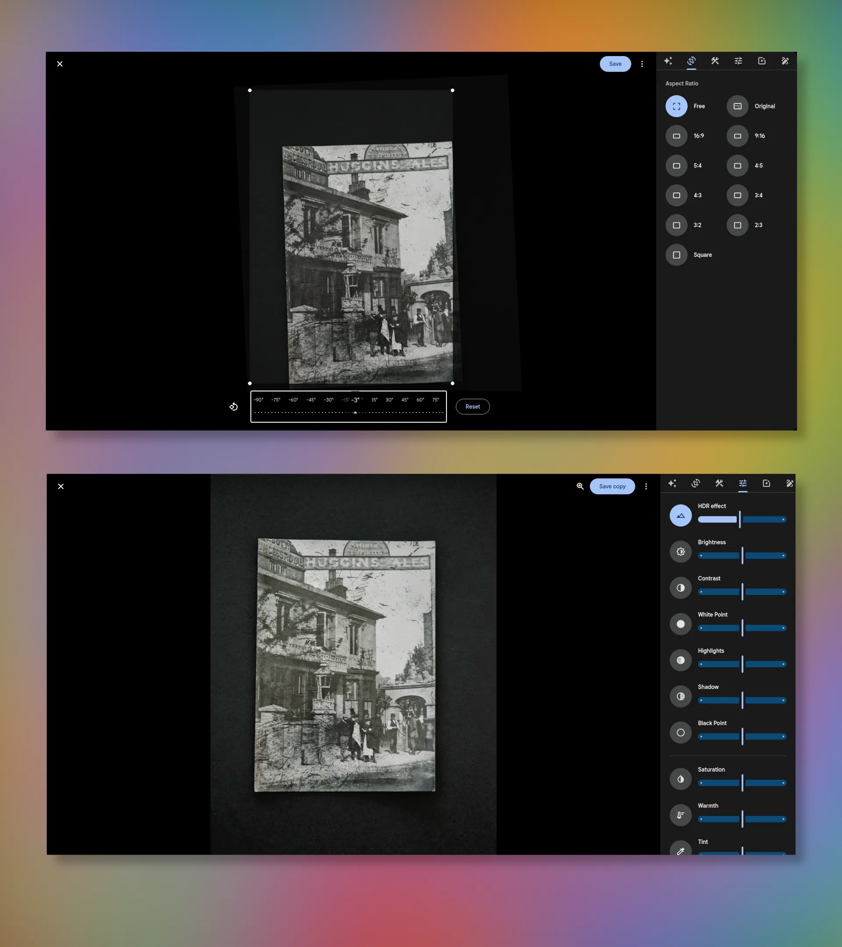Select the Markup pen tool
This screenshot has height=947, width=842.
[785, 61]
